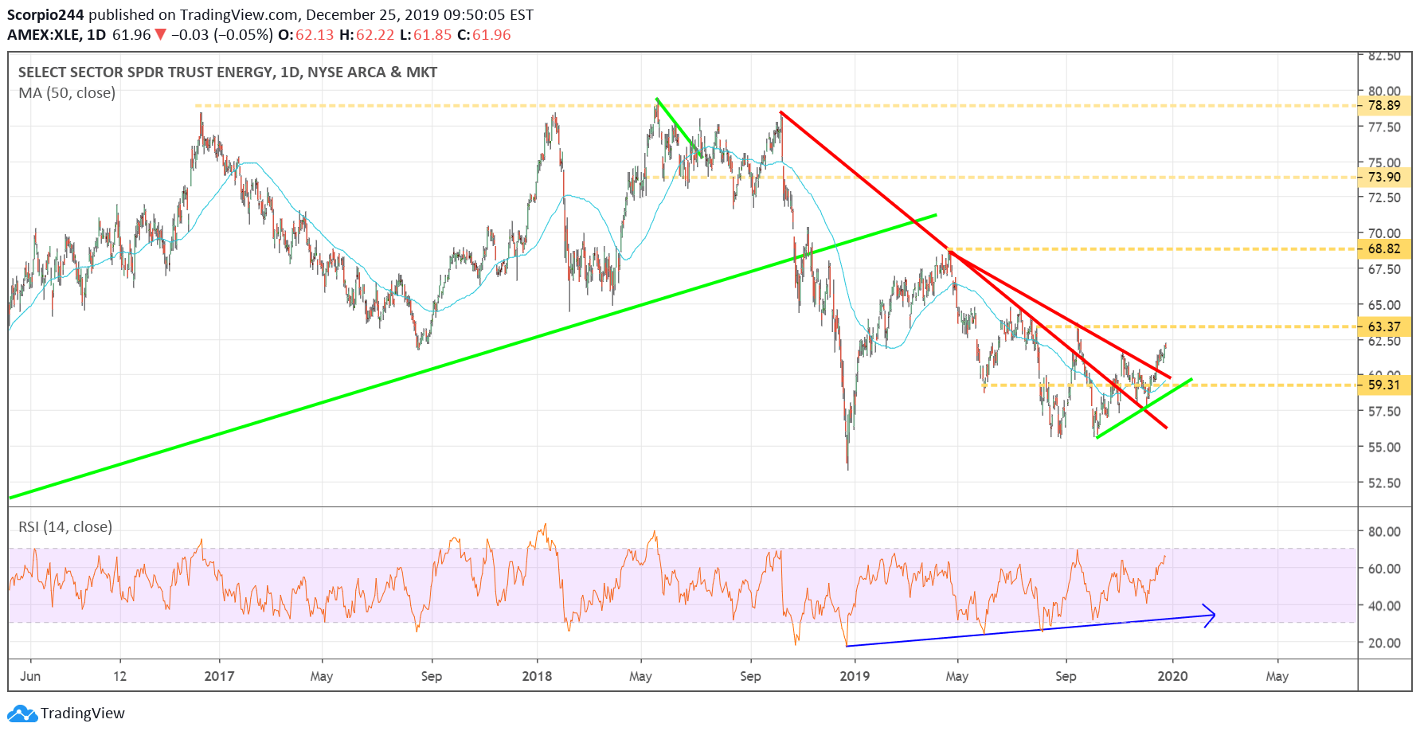
Task: Click the 57.50 price axis value
Action: [1384, 412]
